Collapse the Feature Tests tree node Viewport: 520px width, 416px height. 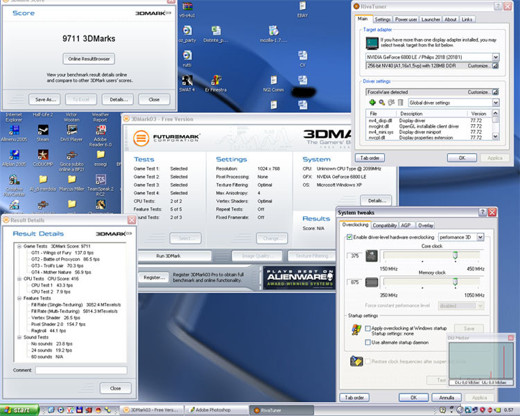point(19,298)
